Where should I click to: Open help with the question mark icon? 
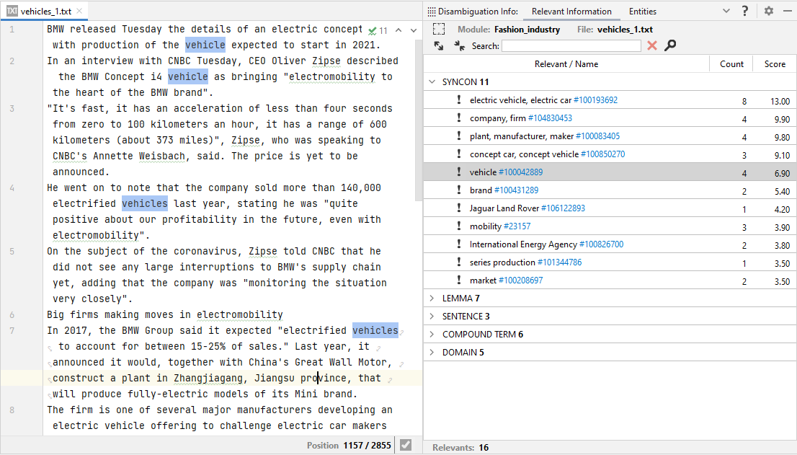coord(745,11)
